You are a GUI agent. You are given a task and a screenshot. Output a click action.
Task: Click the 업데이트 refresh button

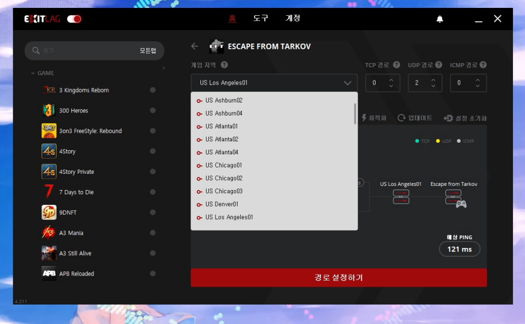pos(415,118)
